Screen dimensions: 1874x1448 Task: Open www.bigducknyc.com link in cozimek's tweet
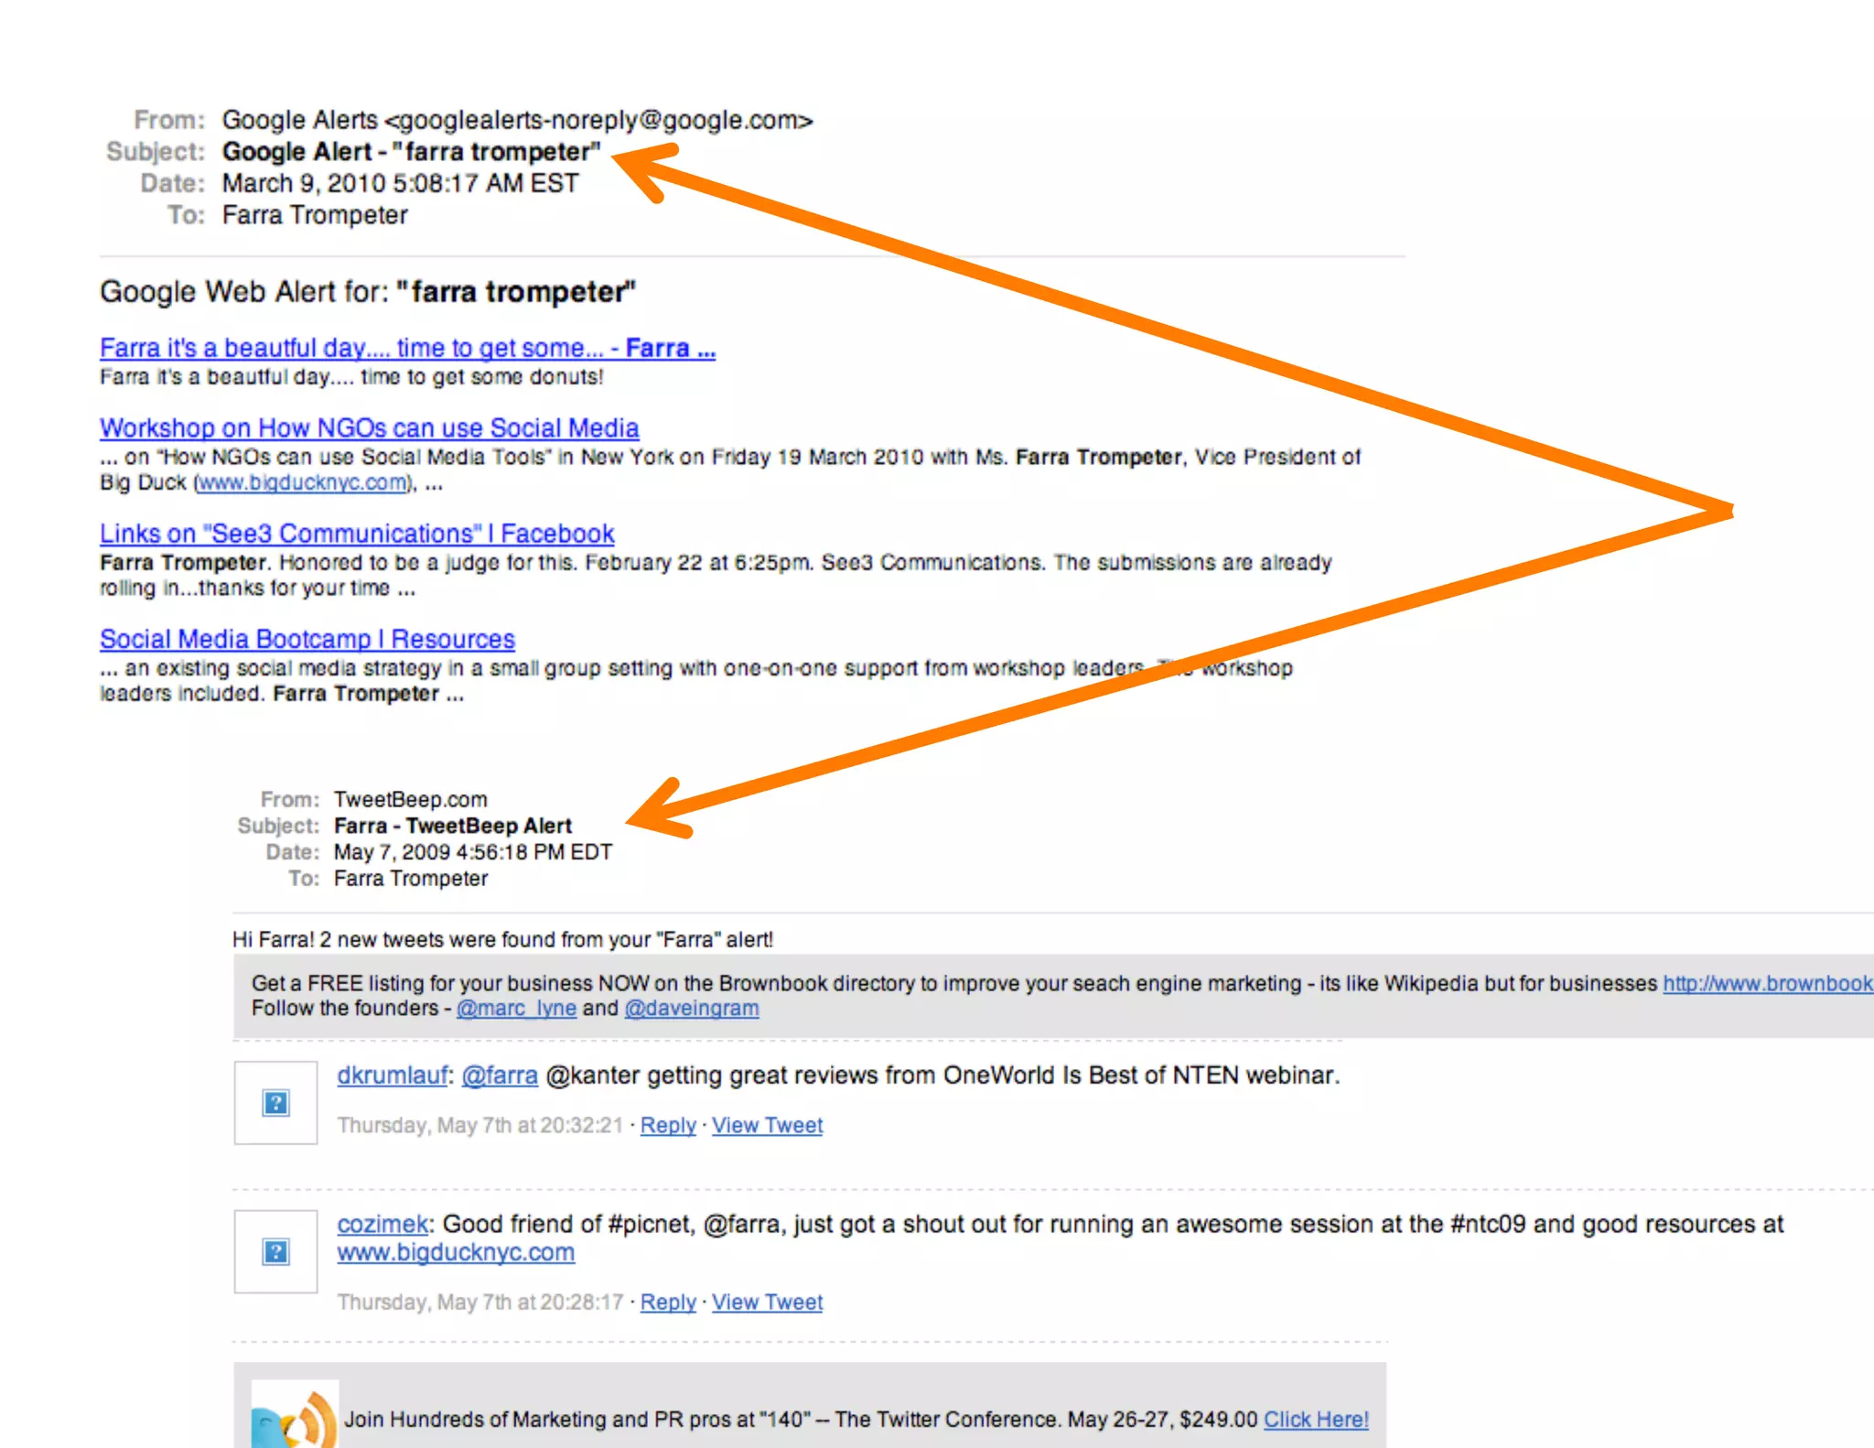pos(456,1252)
